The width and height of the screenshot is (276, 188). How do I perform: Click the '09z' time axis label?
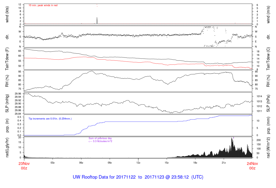(110, 163)
